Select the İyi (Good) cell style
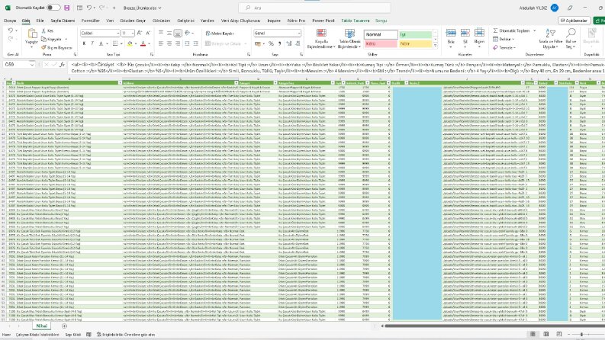The image size is (605, 340). pos(416,34)
